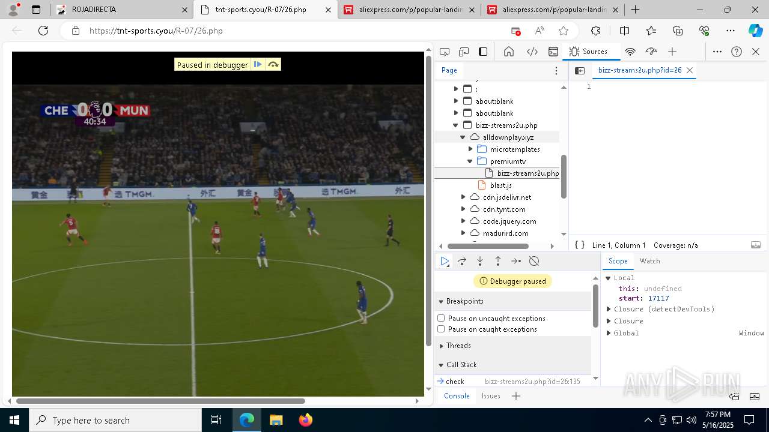769x432 pixels.
Task: Open browser Extensions icon
Action: tap(595, 31)
